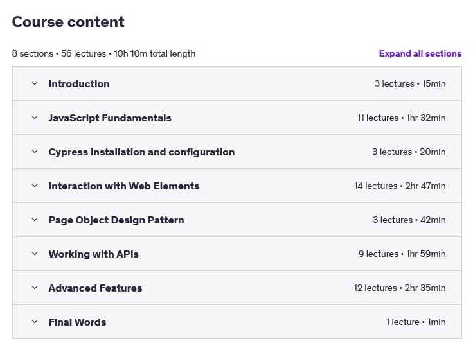Expand chevron for Interaction with Web Elements
The height and width of the screenshot is (350, 473).
(35, 186)
